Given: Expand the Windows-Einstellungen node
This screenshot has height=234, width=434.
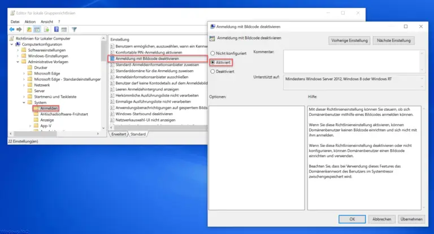Looking at the screenshot, I should tap(18, 56).
